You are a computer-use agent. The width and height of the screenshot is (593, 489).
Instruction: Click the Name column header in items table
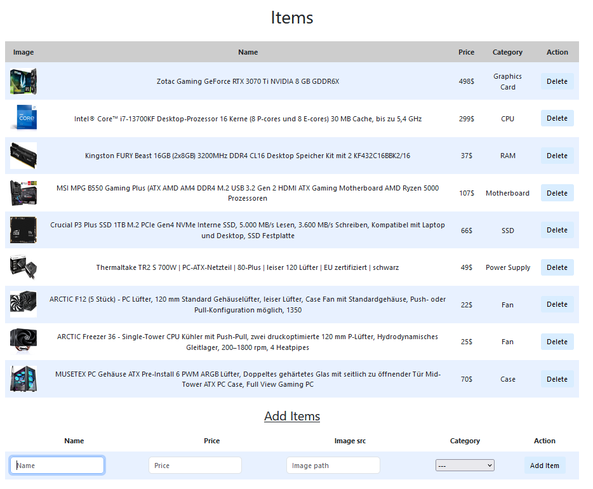click(x=248, y=52)
